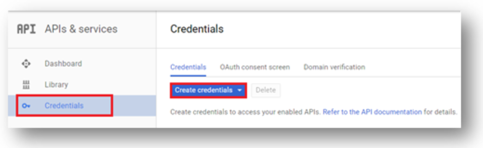
Task: Follow the Refer to the API documentation link
Action: [372, 112]
